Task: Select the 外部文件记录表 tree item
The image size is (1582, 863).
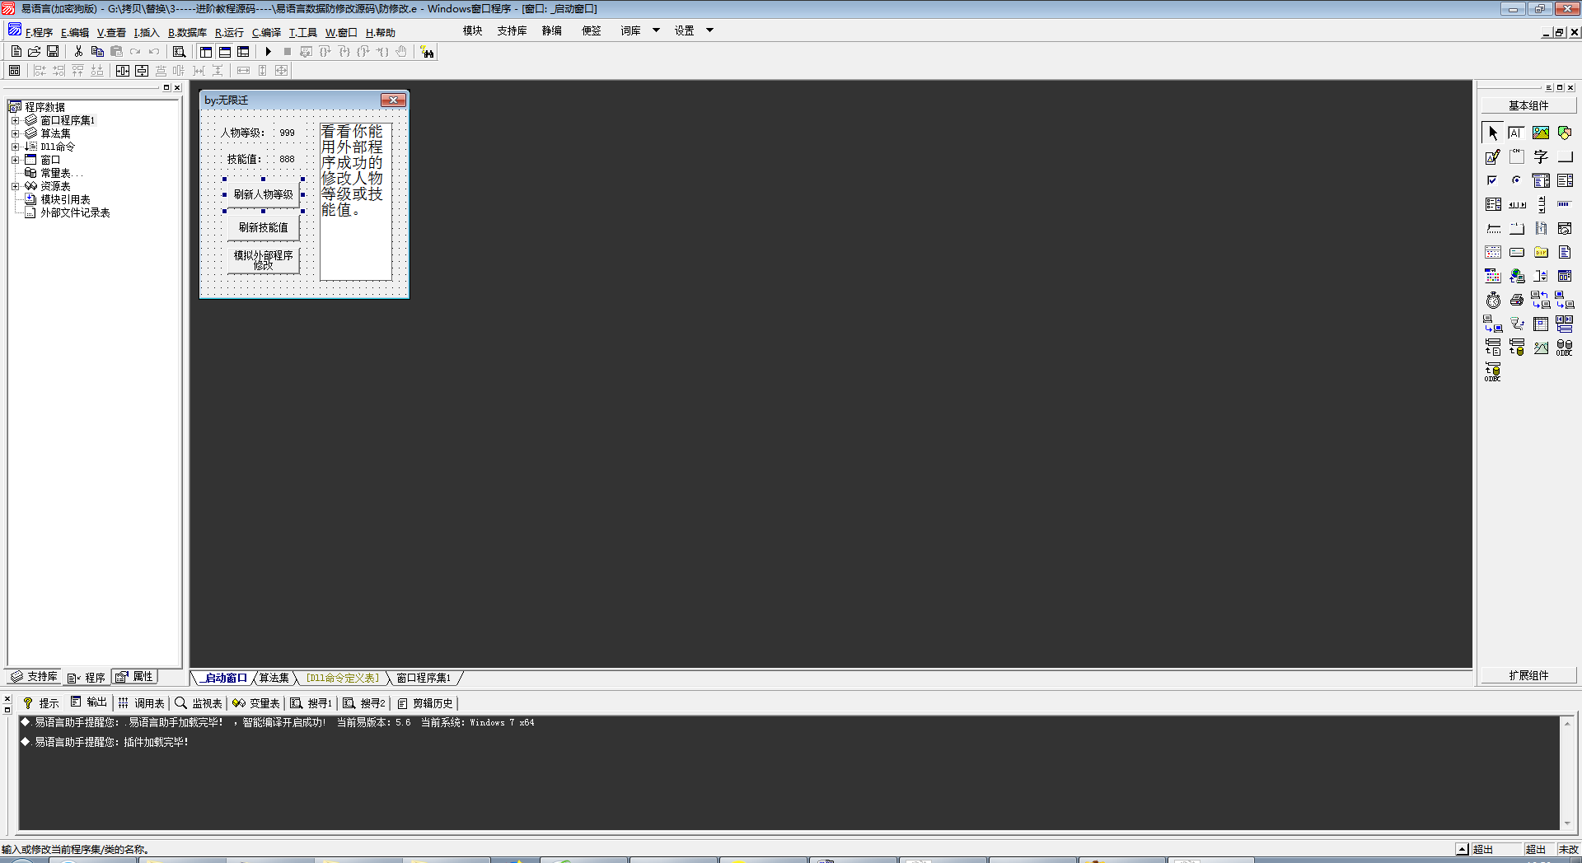Action: pyautogui.click(x=75, y=212)
